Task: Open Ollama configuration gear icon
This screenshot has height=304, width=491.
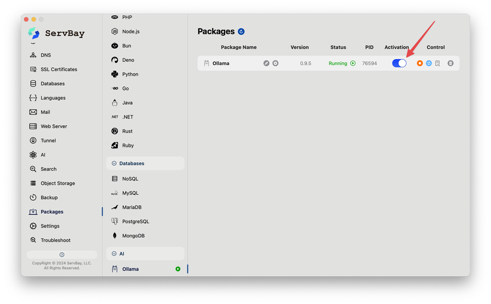Action: click(x=275, y=63)
